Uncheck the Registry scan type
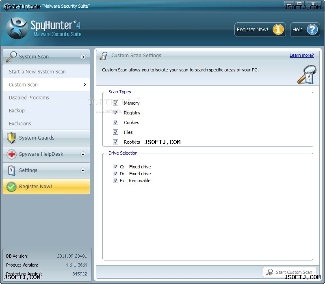The width and height of the screenshot is (325, 284). click(115, 113)
